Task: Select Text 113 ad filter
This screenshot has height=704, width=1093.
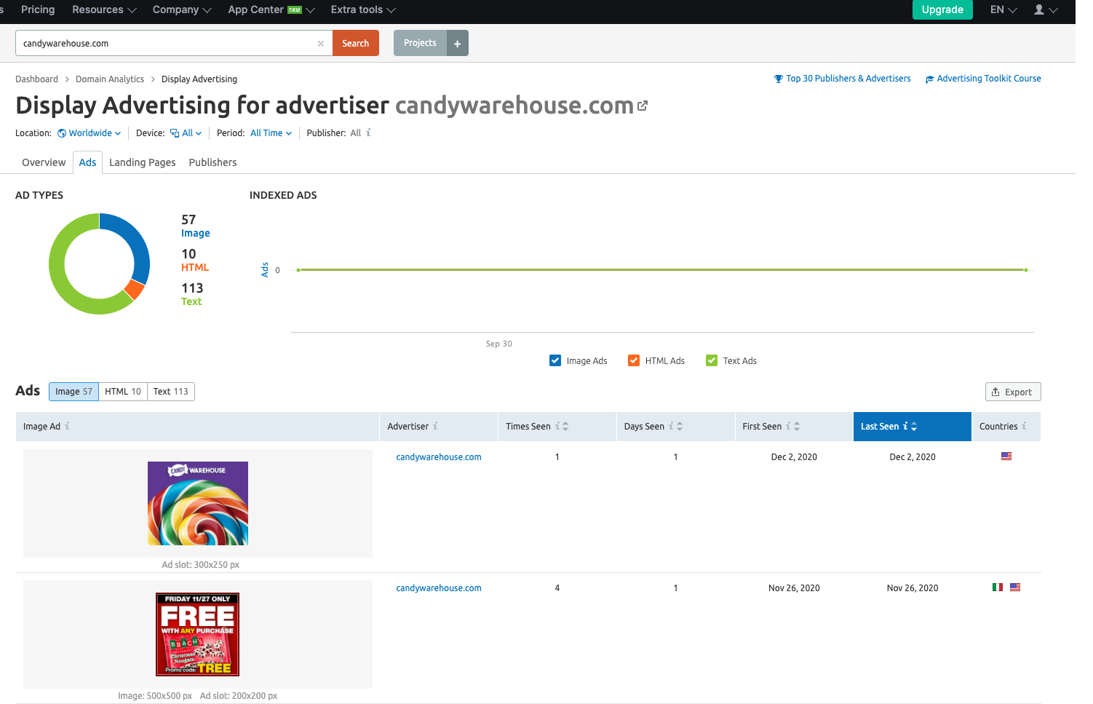Action: [171, 392]
